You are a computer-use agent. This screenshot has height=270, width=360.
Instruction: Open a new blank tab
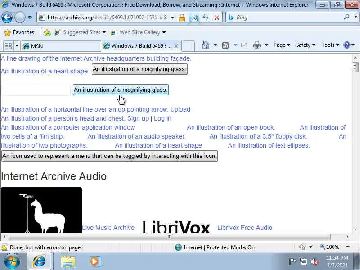pos(188,46)
